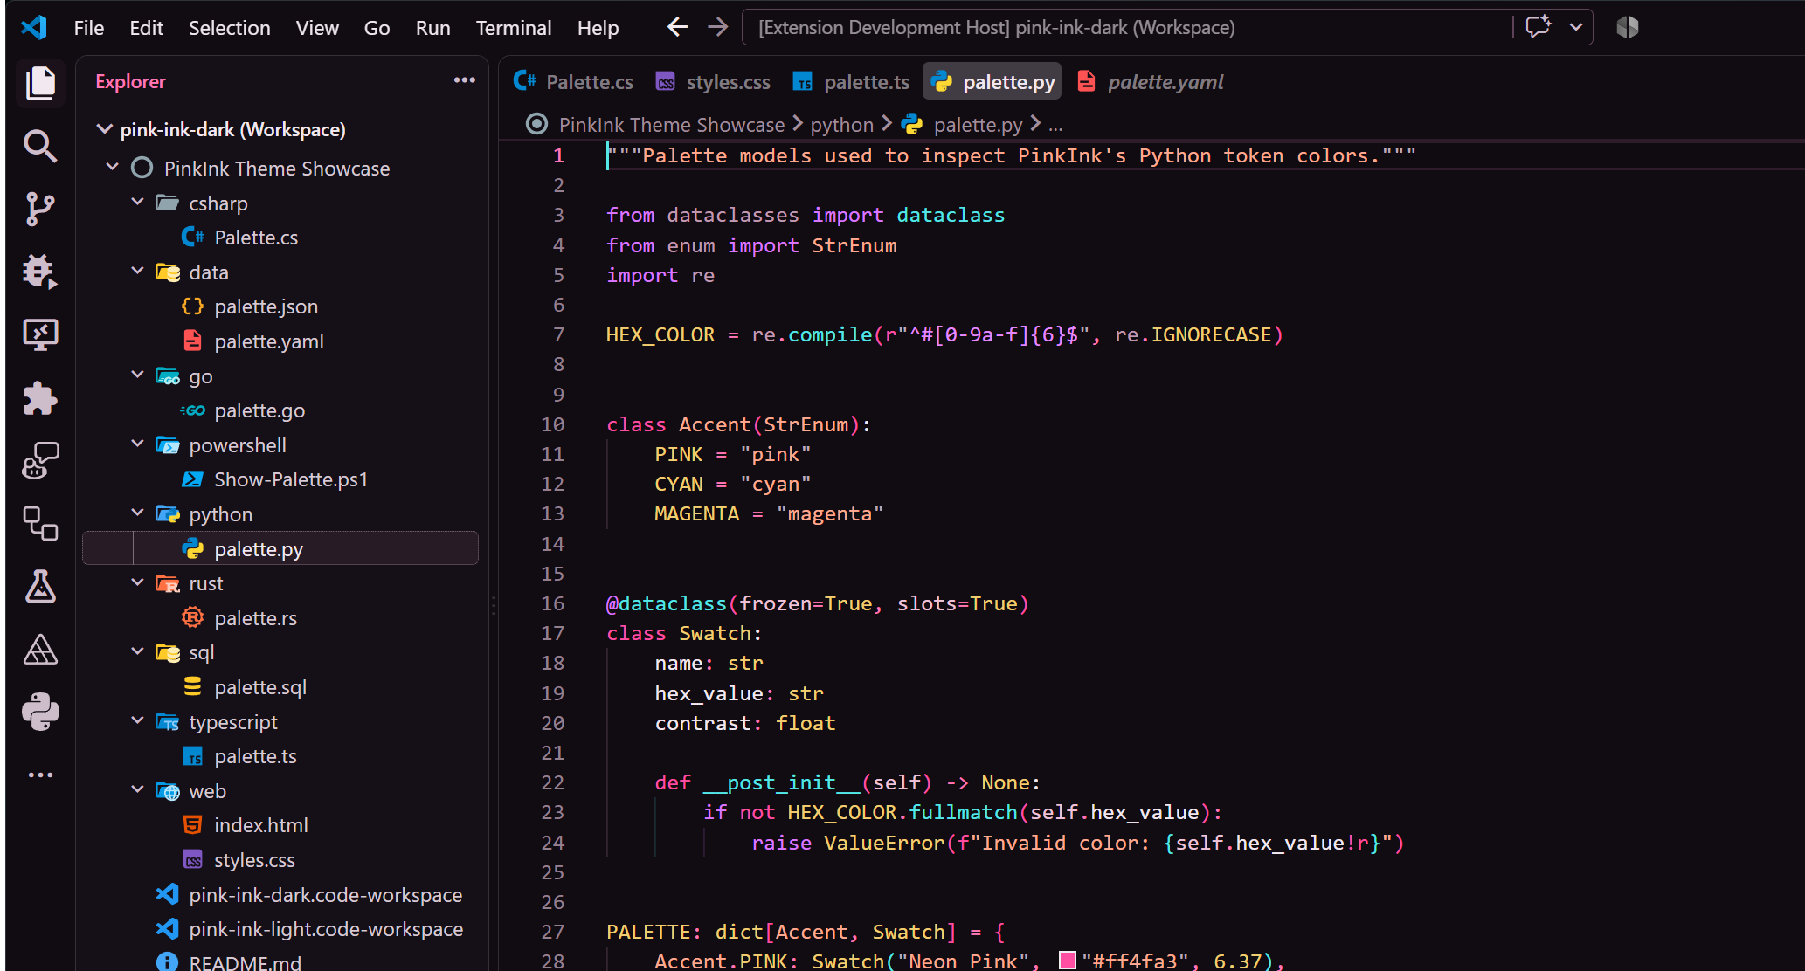
Task: Open the Extensions view
Action: coord(40,398)
